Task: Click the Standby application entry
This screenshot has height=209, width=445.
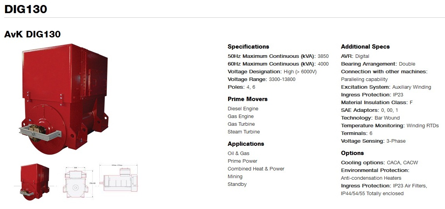Action: [237, 184]
